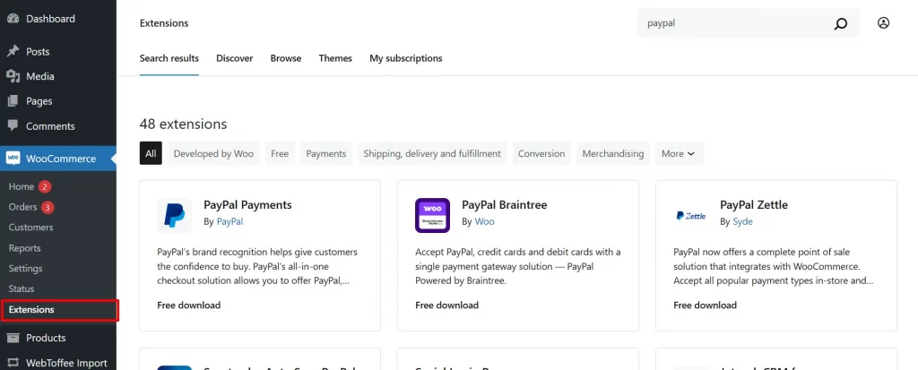Apply the Payments filter chip
The image size is (918, 370).
(x=325, y=153)
